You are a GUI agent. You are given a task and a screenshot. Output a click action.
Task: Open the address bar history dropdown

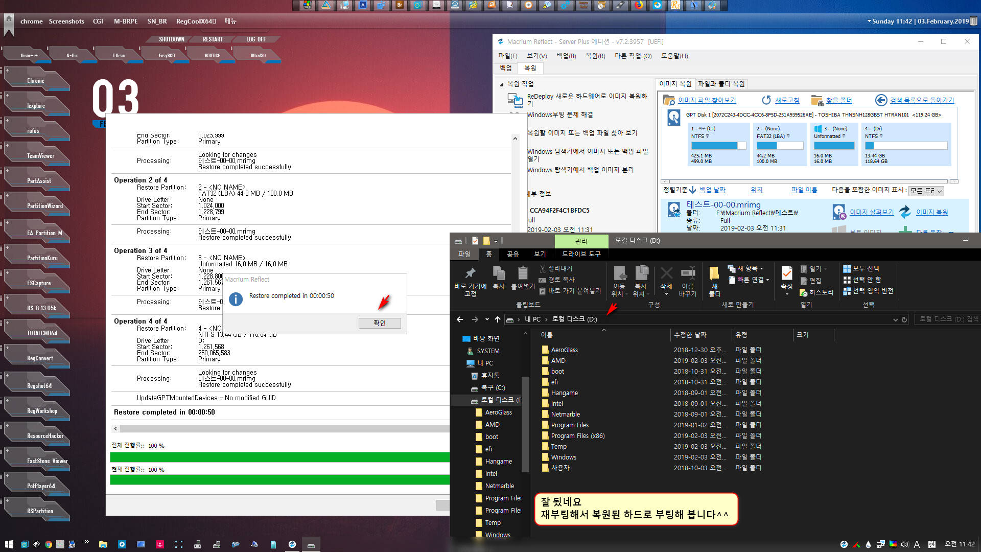click(895, 319)
